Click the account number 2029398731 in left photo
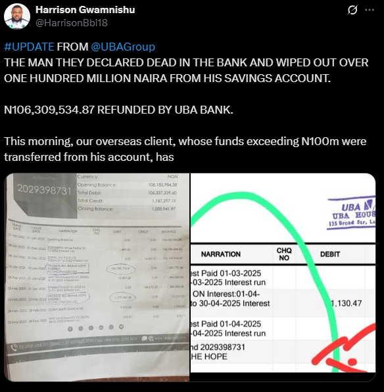The width and height of the screenshot is (384, 392). click(44, 190)
